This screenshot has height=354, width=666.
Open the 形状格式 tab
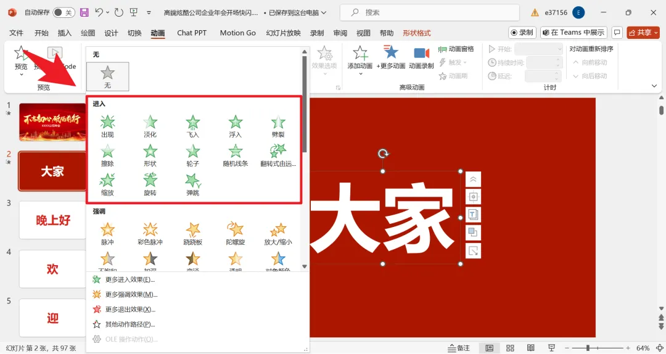[417, 33]
